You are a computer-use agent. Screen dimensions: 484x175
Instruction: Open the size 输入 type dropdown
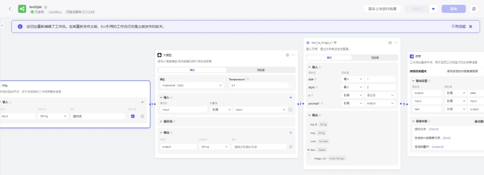pos(352,79)
